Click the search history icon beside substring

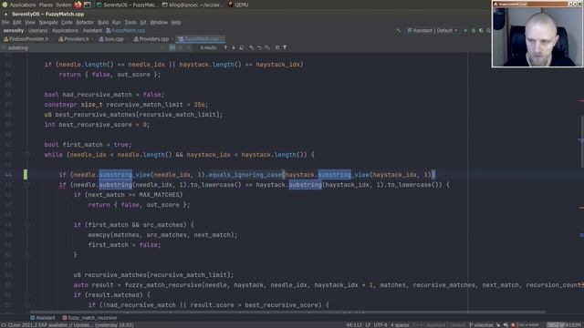(4, 48)
